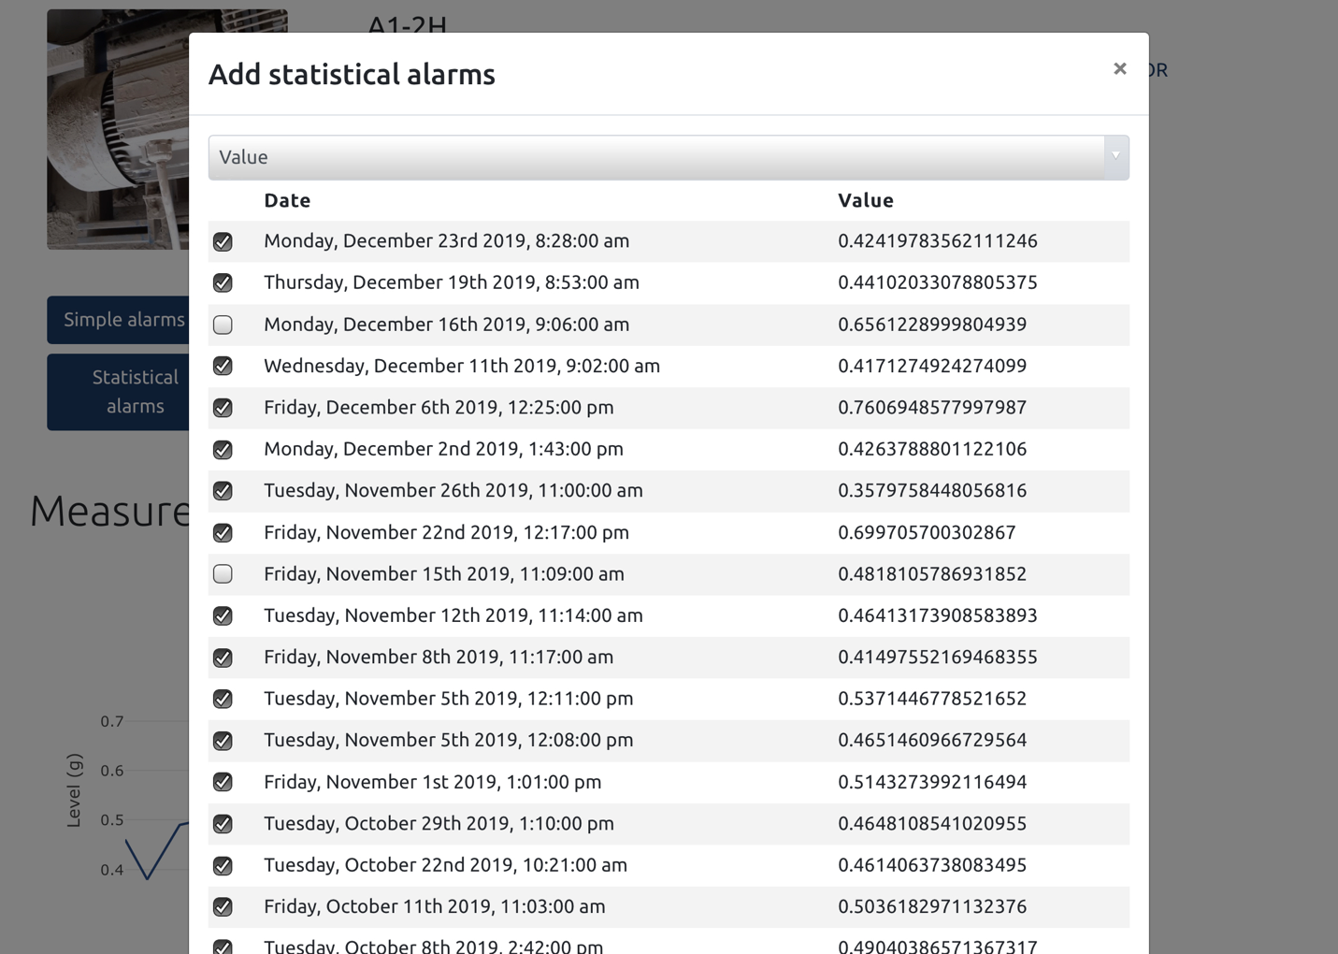Check the Friday, November 15th 2019 entry
1338x954 pixels.
point(223,573)
